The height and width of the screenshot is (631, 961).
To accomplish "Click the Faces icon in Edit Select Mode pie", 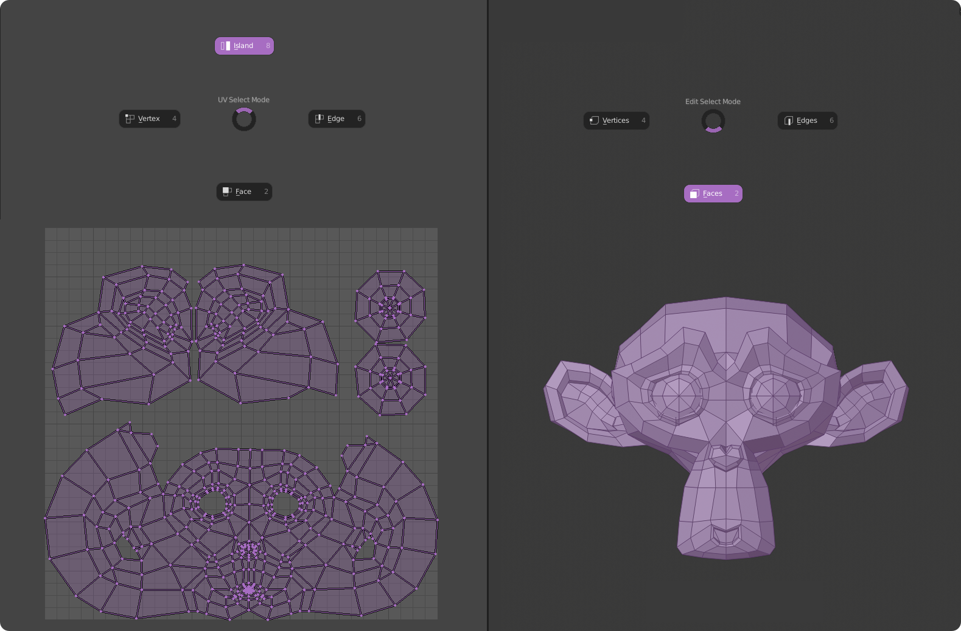I will [x=694, y=194].
